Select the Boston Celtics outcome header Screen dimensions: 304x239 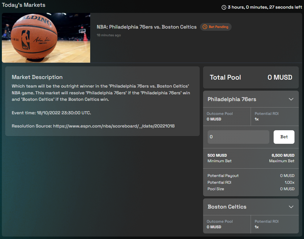pos(251,207)
